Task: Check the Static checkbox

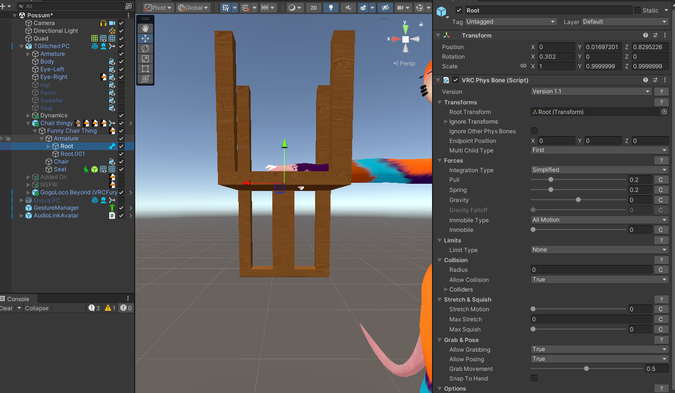Action: 637,10
